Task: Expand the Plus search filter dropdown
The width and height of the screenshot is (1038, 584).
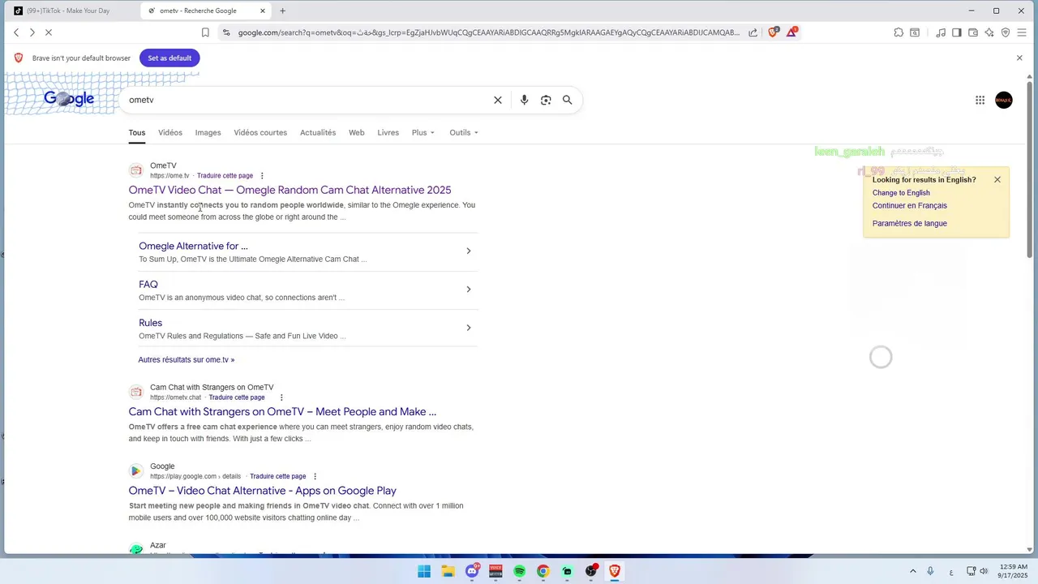Action: (x=422, y=132)
